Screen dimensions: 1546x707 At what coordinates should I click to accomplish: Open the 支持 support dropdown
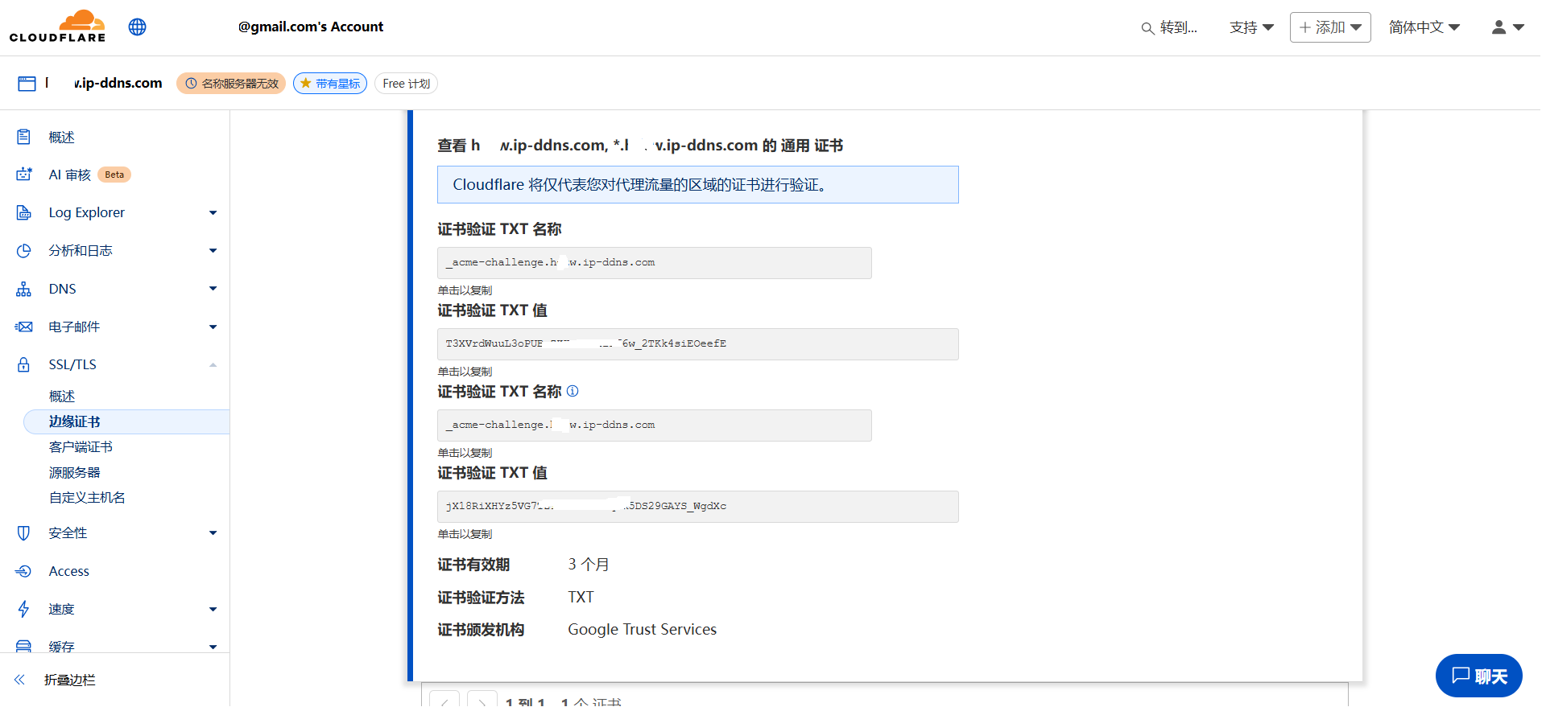1251,27
